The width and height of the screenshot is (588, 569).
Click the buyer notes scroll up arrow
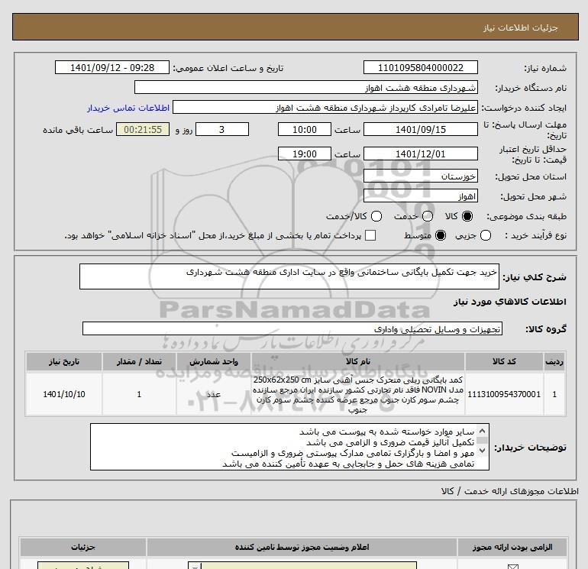point(483,431)
